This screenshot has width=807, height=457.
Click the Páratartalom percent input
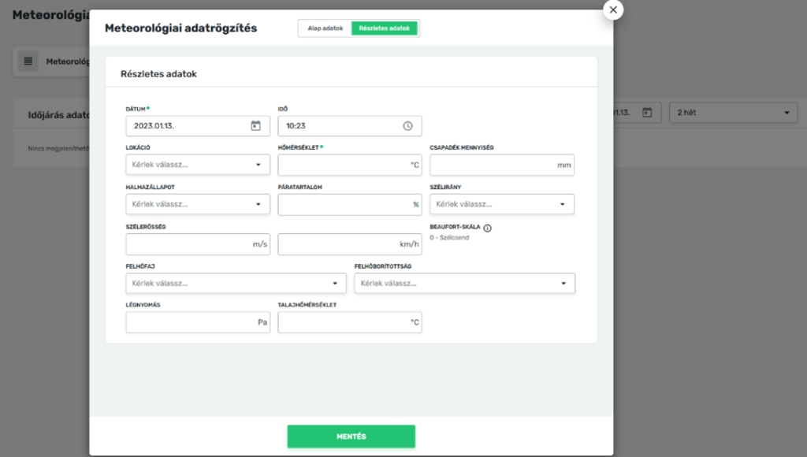[343, 204]
